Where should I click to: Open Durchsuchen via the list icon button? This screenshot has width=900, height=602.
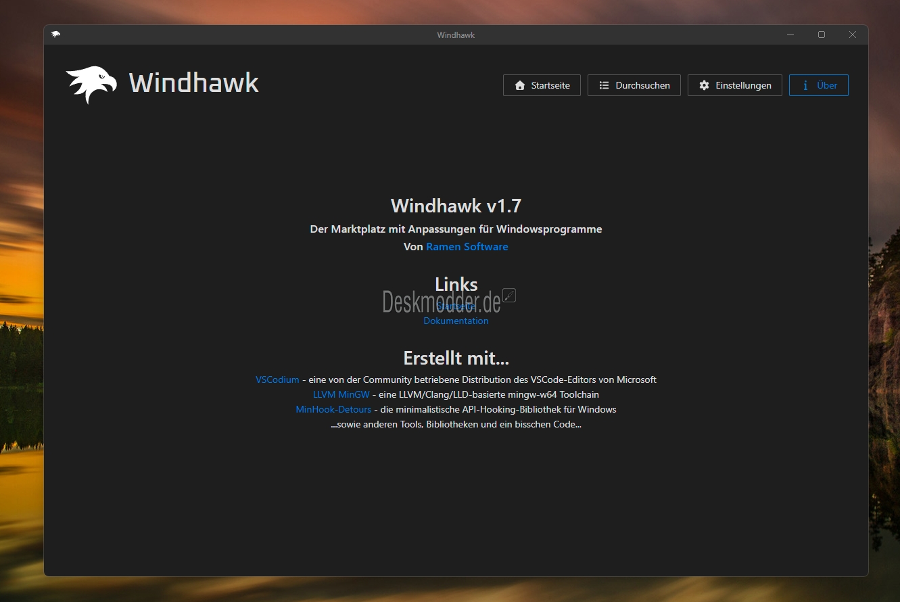[634, 85]
